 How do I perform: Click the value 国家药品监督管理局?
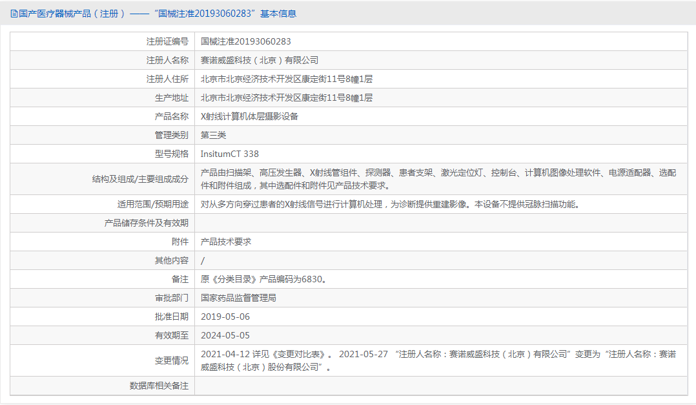tap(238, 298)
